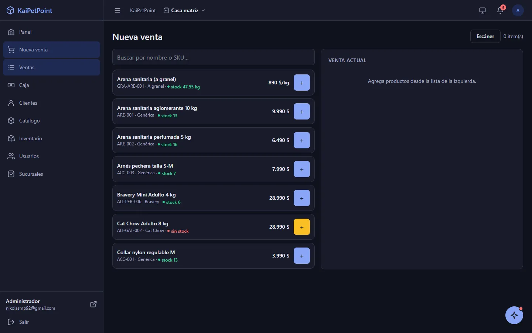
Task: Add Arnés pechera talla S-M to sale
Action: coord(302,169)
